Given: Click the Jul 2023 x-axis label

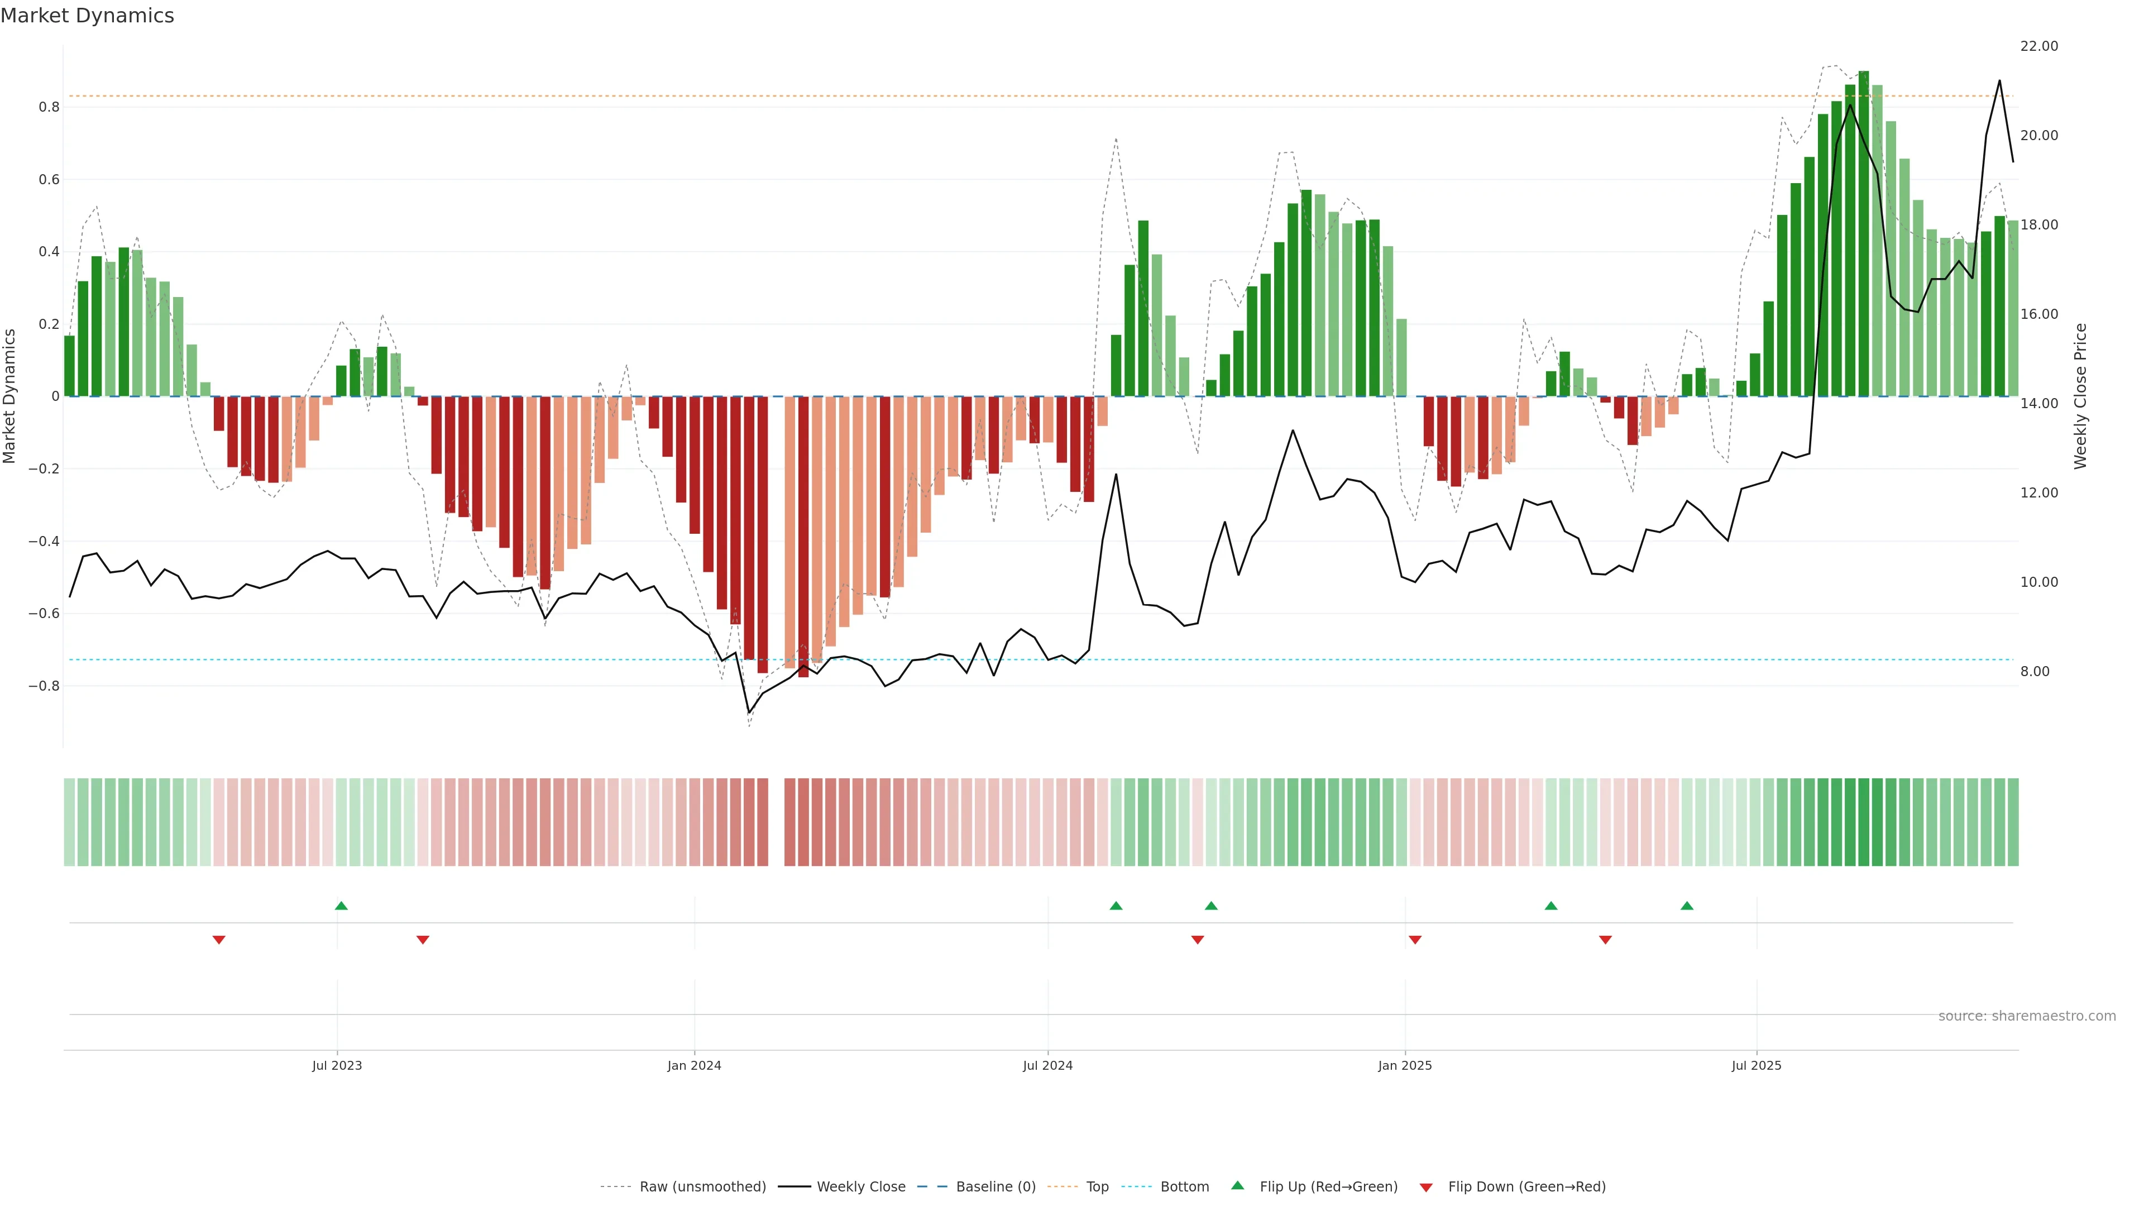Looking at the screenshot, I should click(337, 1065).
